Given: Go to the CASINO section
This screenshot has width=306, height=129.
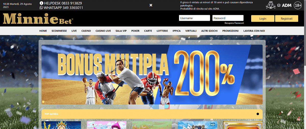Looking at the screenshot, I should pos(86,31).
